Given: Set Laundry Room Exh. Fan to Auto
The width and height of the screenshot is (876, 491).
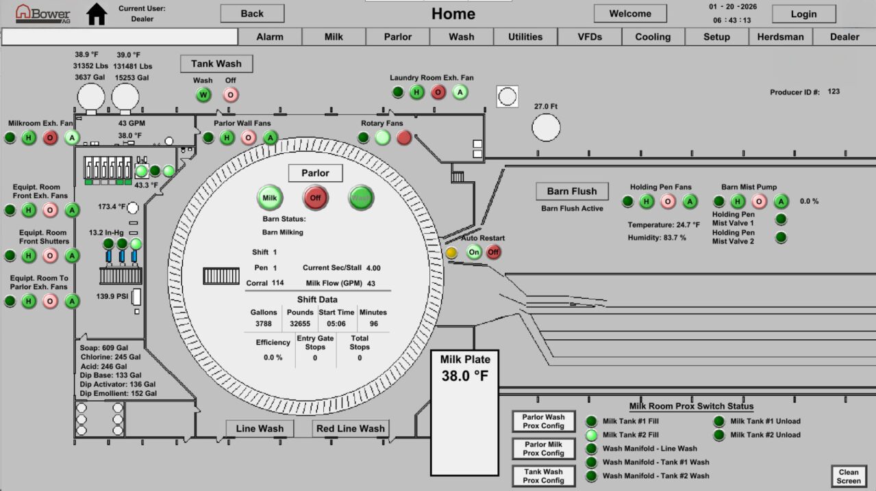Looking at the screenshot, I should tap(460, 92).
